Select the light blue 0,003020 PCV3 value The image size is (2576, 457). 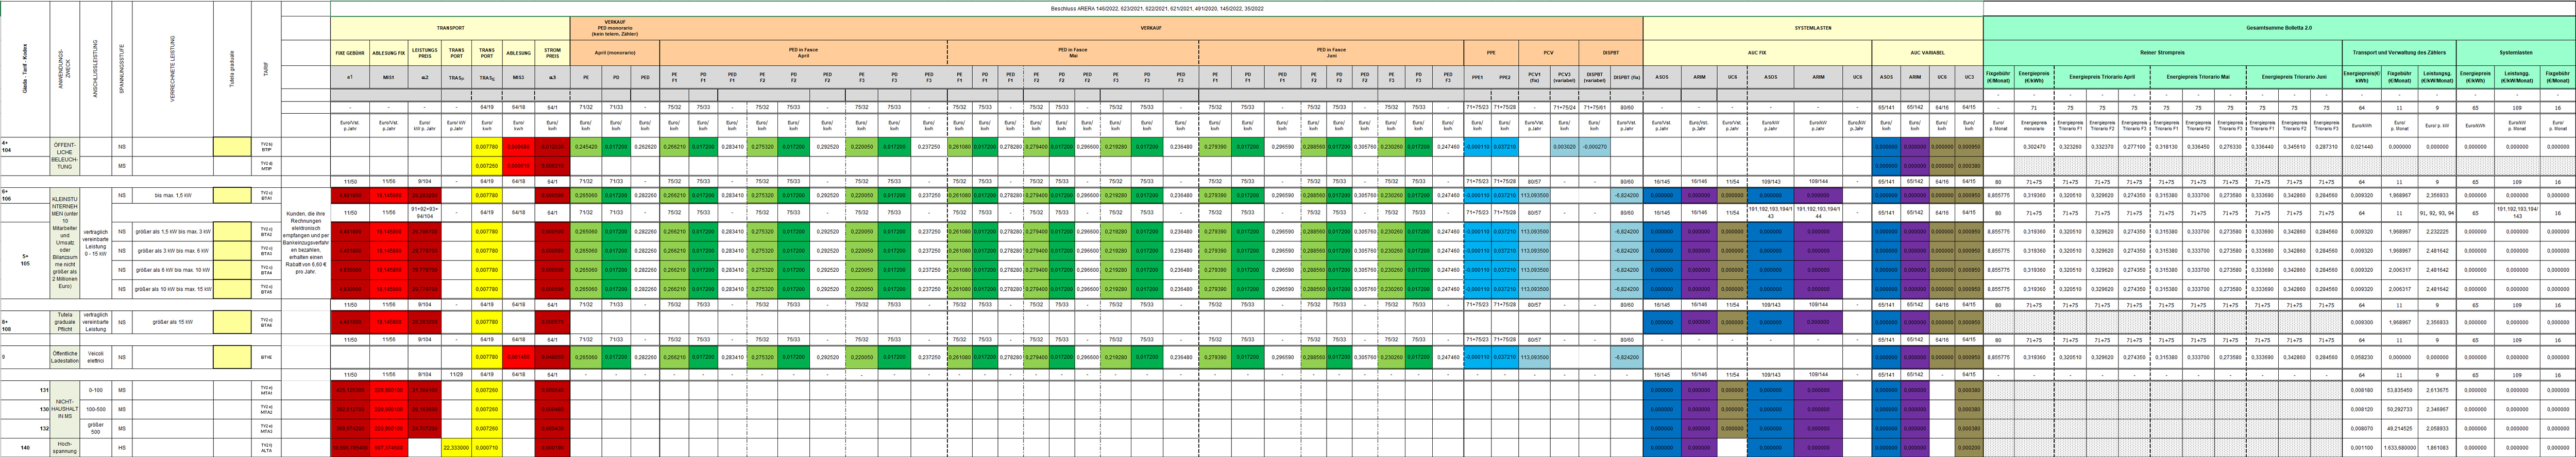coord(1564,147)
